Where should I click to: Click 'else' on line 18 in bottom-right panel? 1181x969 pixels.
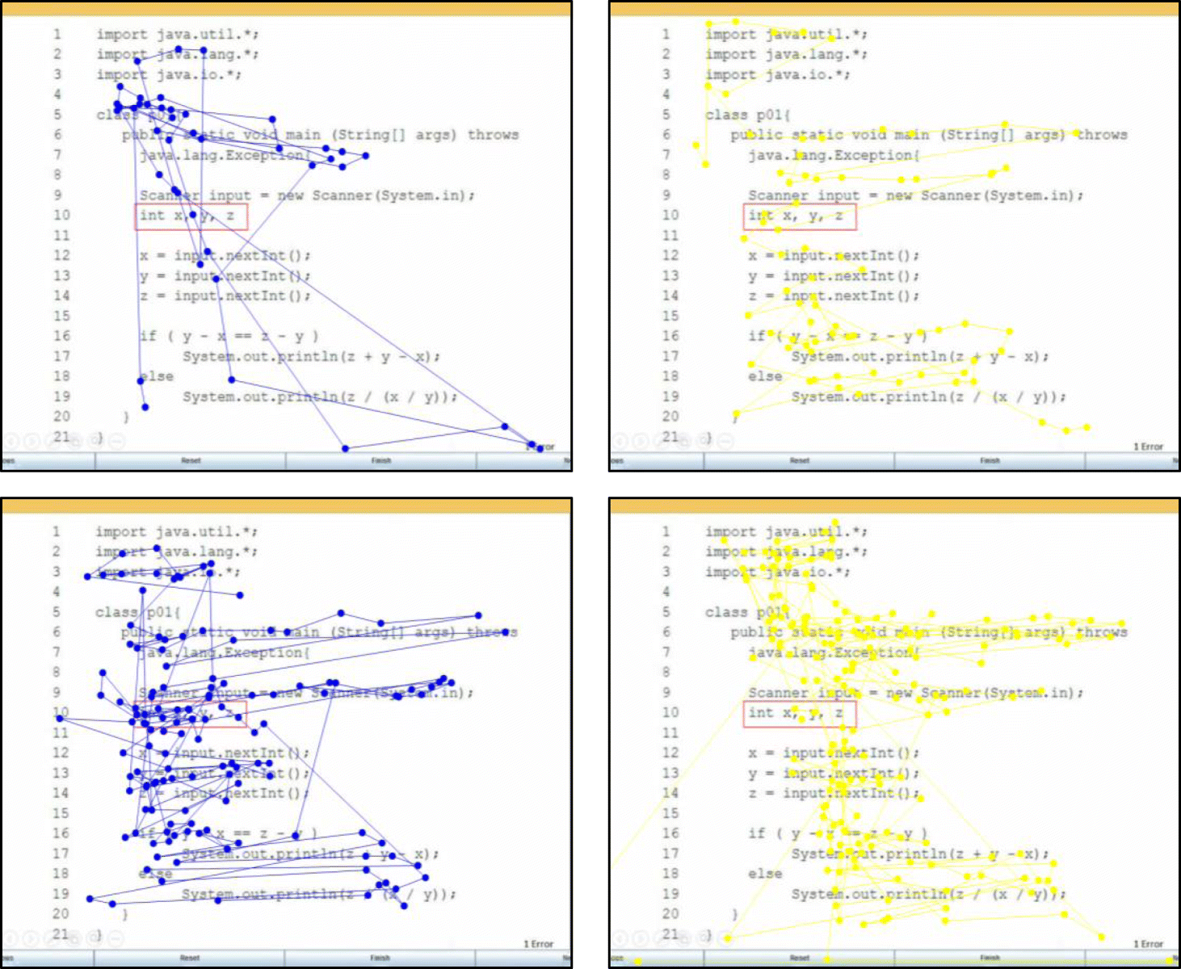[766, 874]
